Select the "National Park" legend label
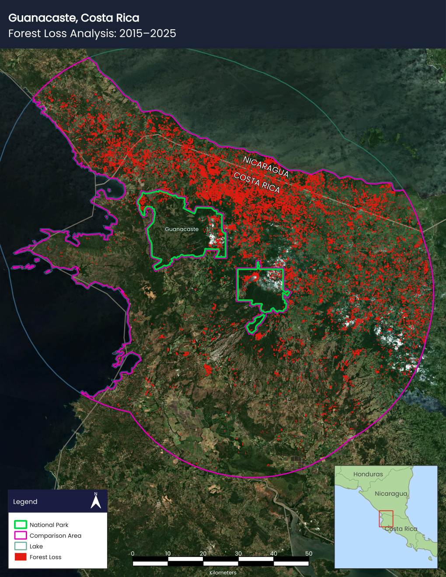 49,525
